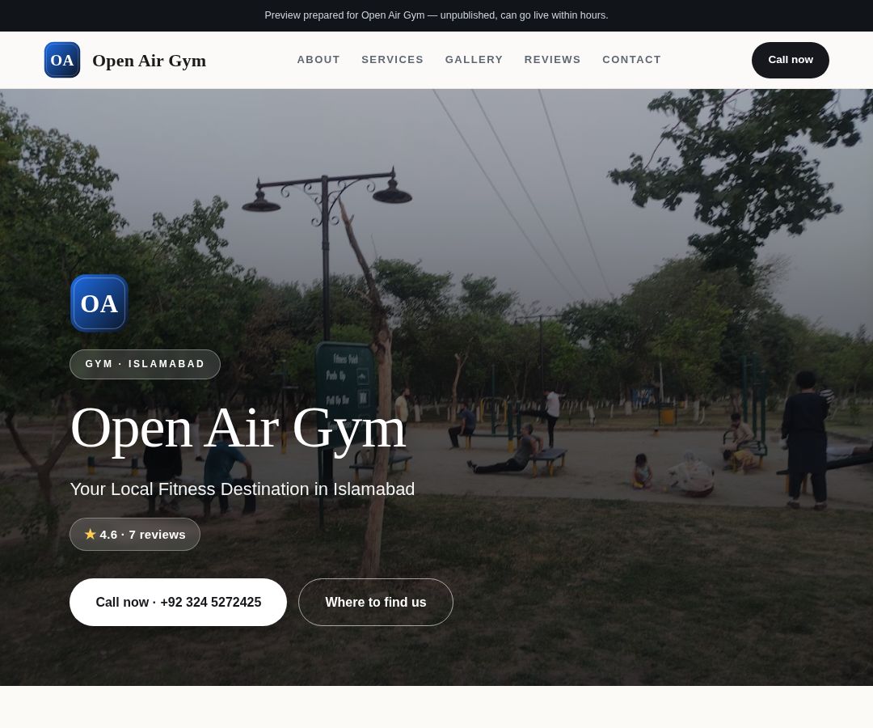Click the 4.6 · 7 reviews badge

[x=135, y=534]
